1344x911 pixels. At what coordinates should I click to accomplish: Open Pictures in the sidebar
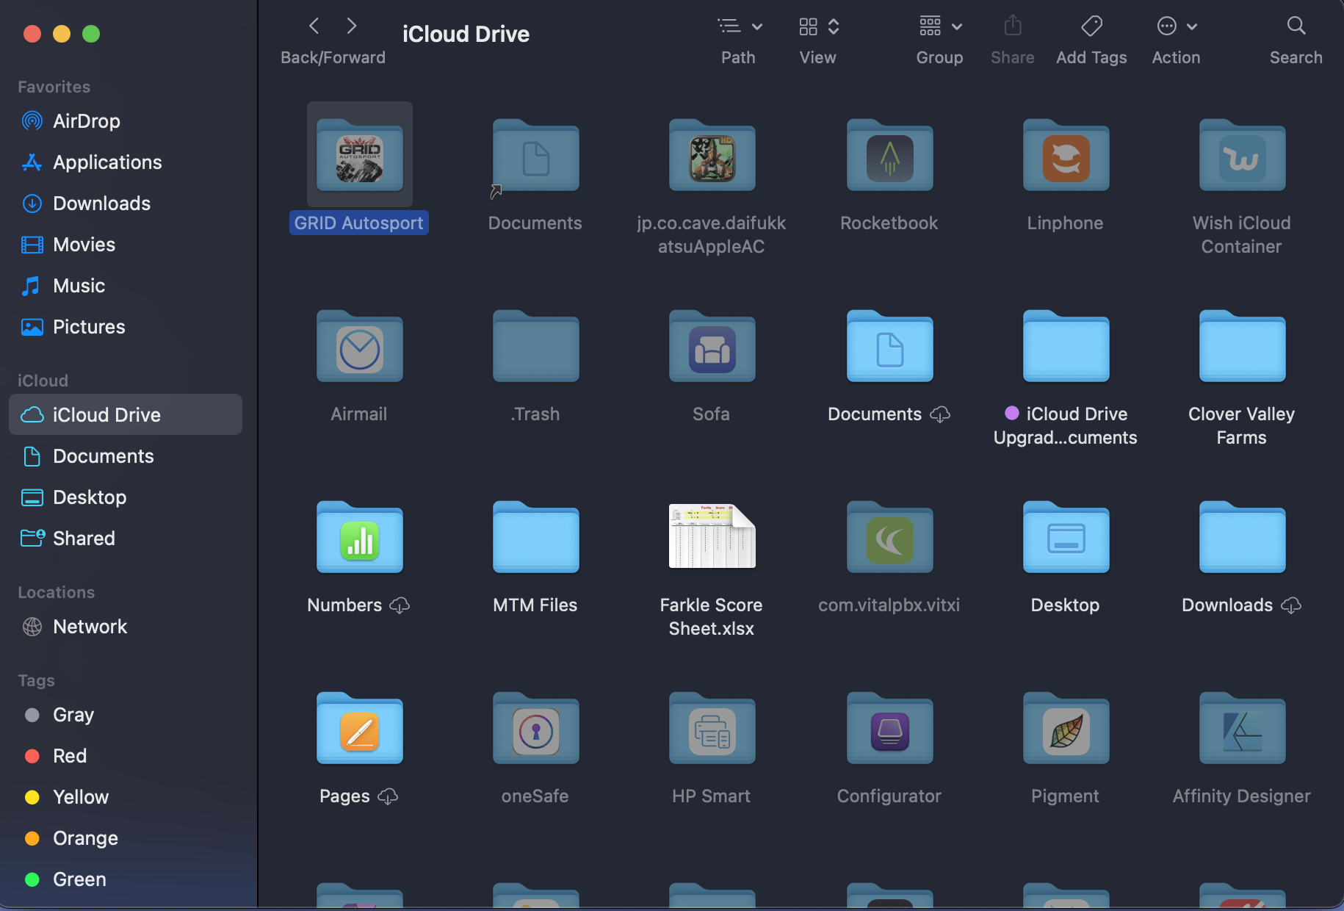coord(126,327)
